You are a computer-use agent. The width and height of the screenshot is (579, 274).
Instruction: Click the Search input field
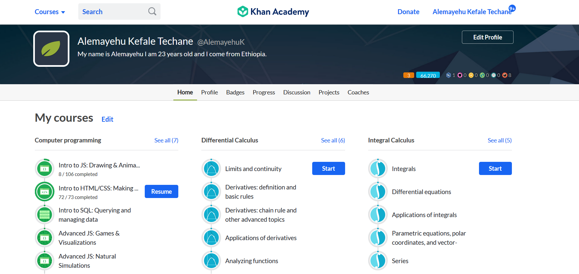point(119,12)
